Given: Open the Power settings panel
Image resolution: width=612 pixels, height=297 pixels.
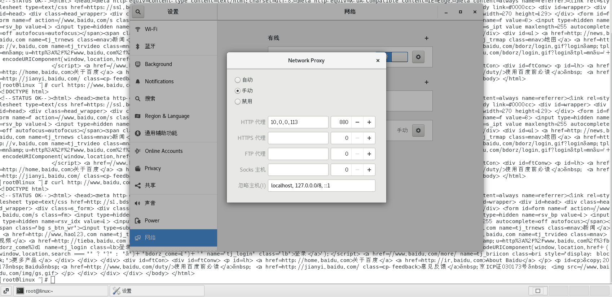Looking at the screenshot, I should coord(173,221).
